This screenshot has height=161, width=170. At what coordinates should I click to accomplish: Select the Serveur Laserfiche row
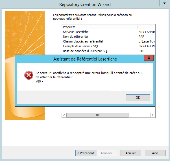point(108,32)
